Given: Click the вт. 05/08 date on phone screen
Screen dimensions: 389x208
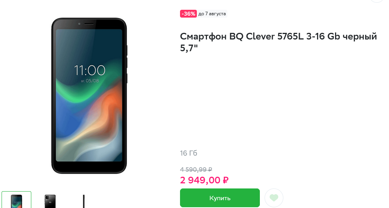Looking at the screenshot, I should pyautogui.click(x=90, y=81).
